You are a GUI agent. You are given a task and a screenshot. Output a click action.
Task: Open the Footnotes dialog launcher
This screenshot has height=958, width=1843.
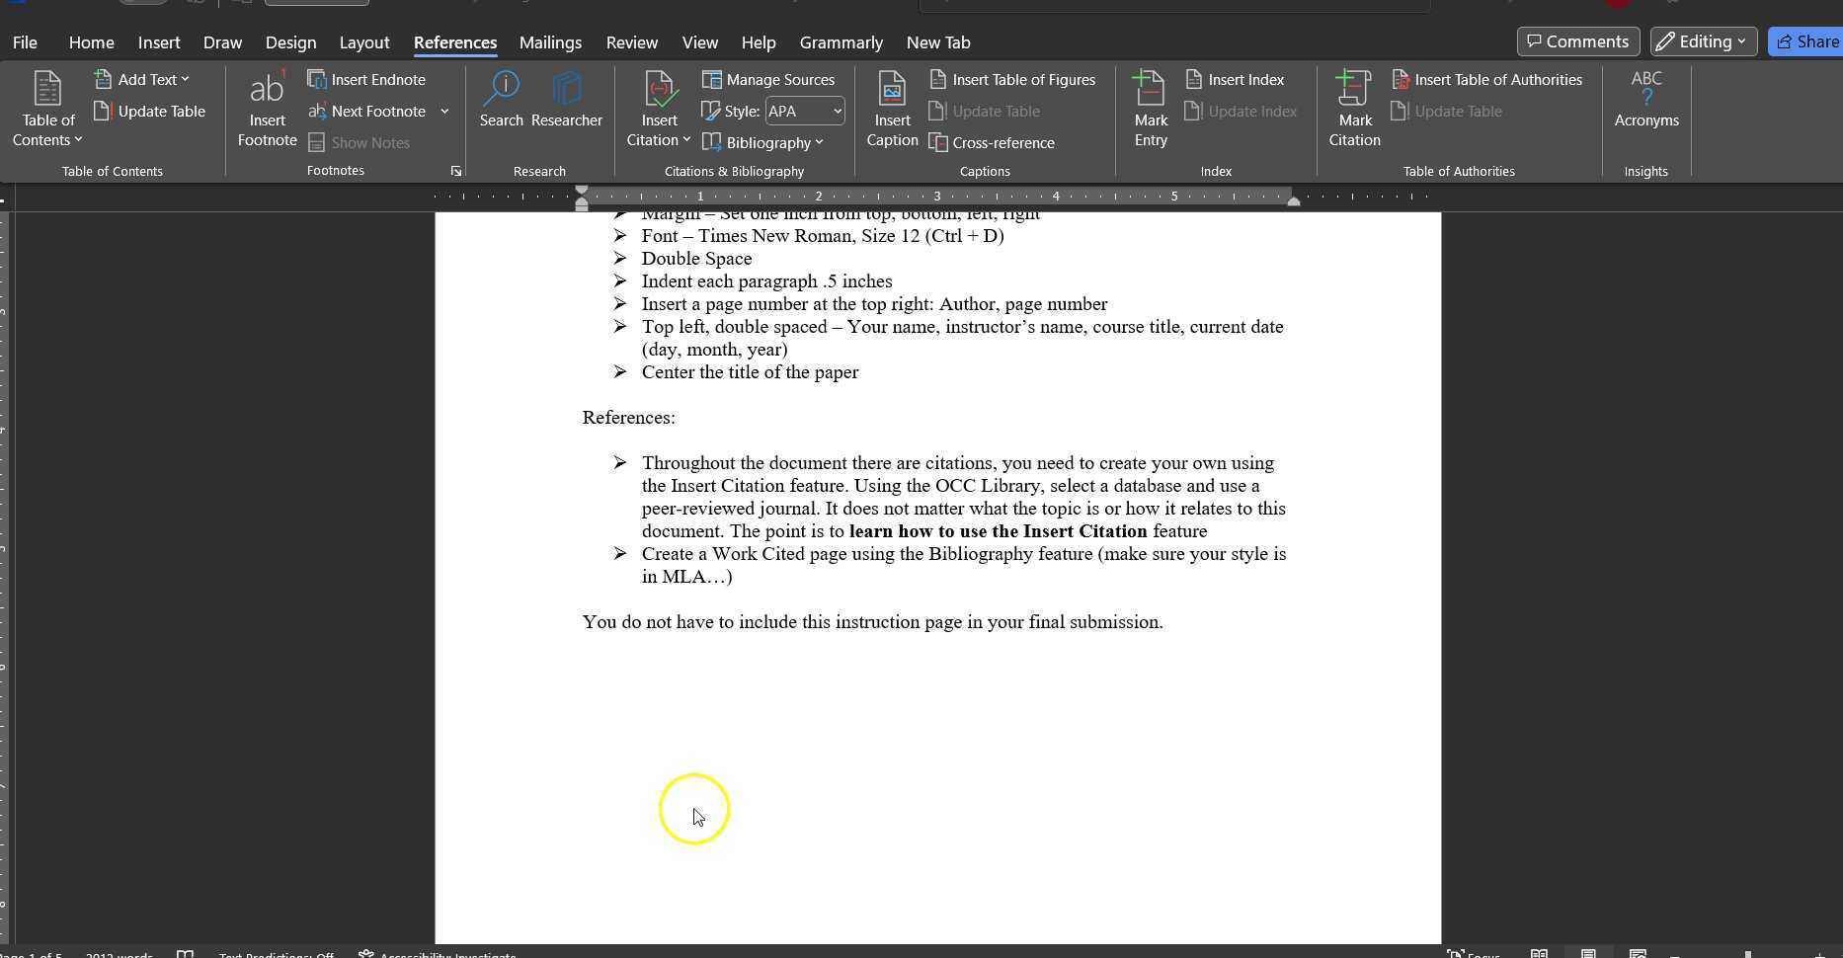coord(455,171)
